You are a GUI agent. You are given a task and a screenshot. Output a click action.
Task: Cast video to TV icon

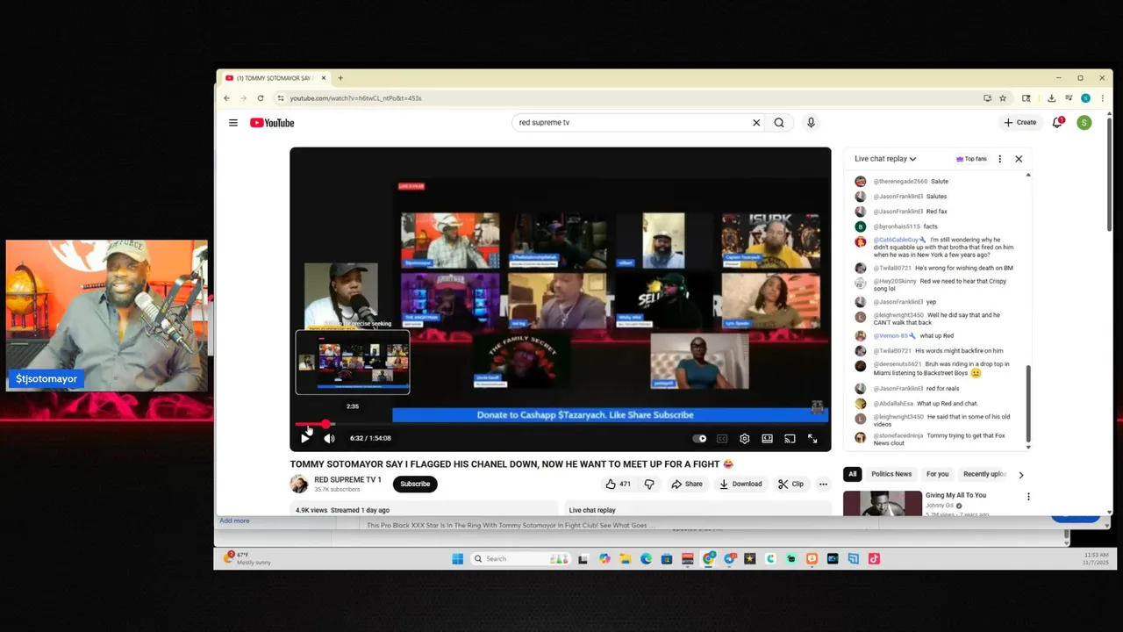[x=790, y=439]
